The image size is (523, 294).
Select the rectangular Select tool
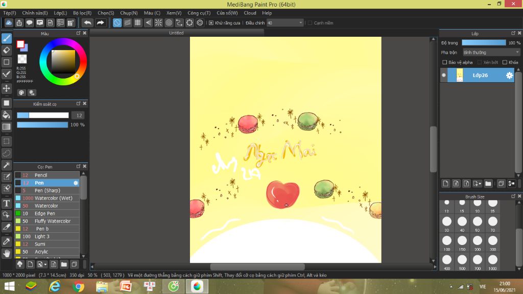click(6, 141)
